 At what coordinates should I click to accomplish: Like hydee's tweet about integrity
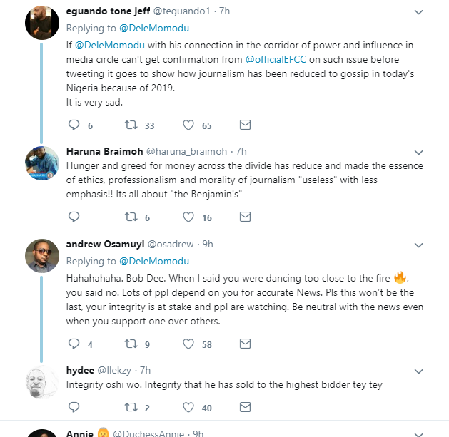(x=188, y=408)
